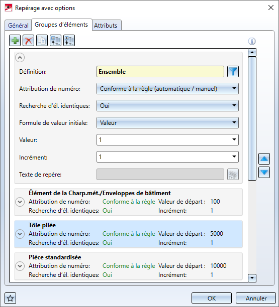Click starting value 5000
Screen dimensions: 279x307
point(217,234)
